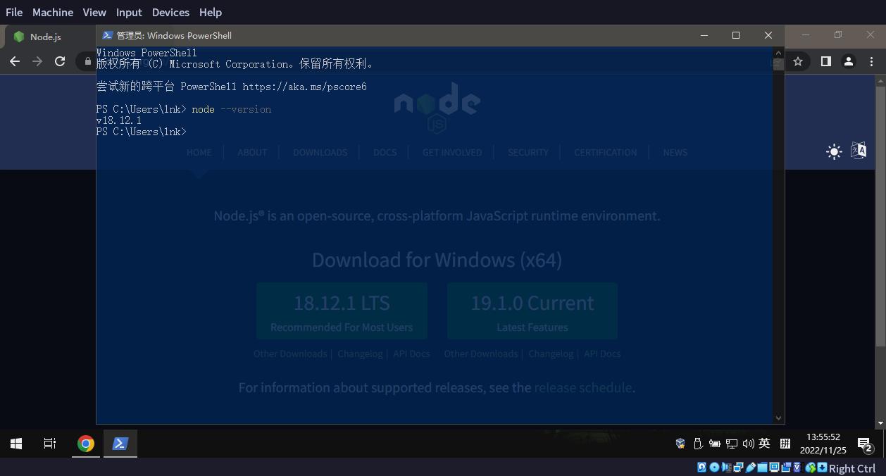Toggle the 英 input language indicator
The width and height of the screenshot is (886, 476).
(x=764, y=444)
